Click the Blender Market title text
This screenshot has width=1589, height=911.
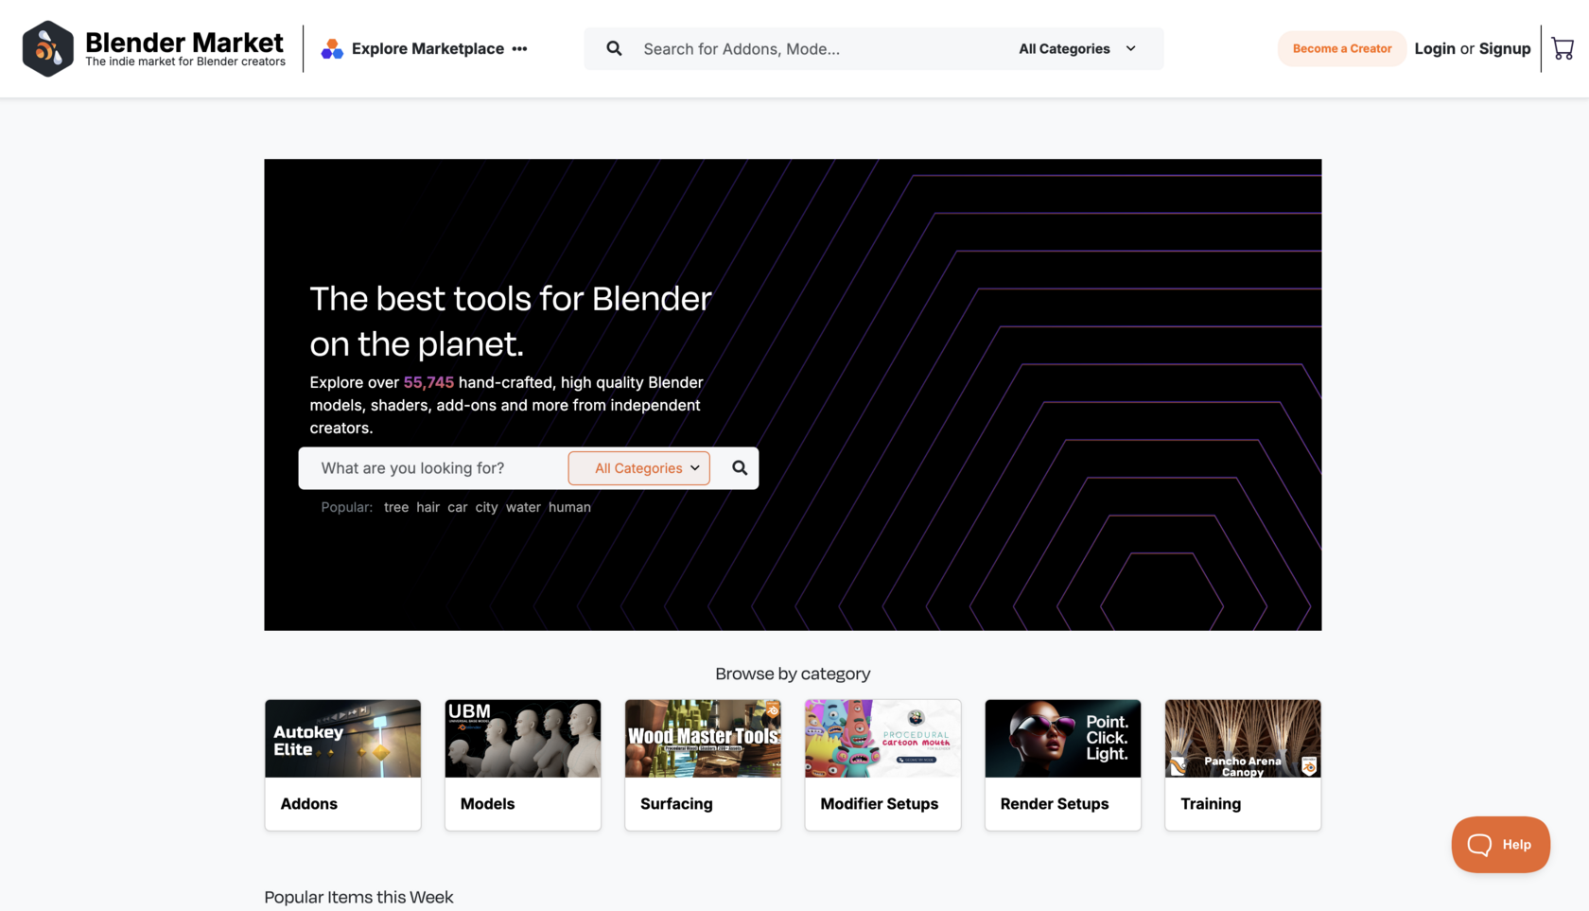point(184,42)
